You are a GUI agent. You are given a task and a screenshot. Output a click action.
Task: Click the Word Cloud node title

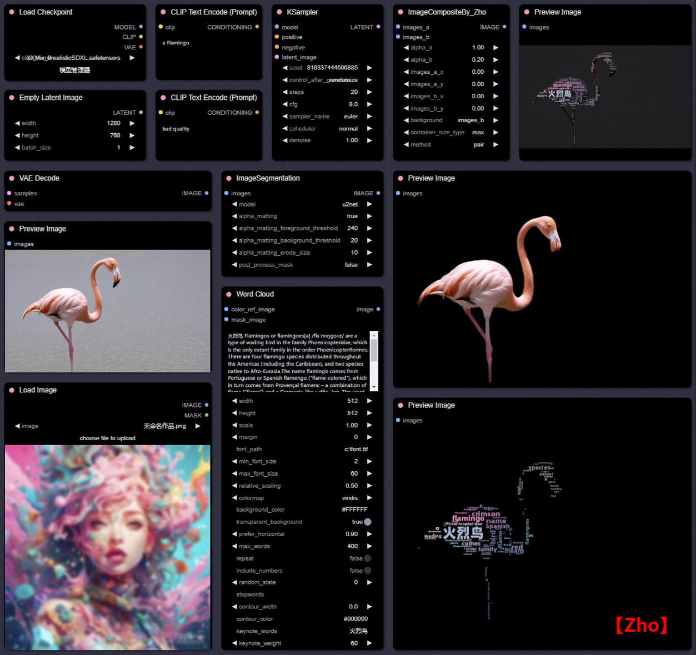(x=255, y=294)
